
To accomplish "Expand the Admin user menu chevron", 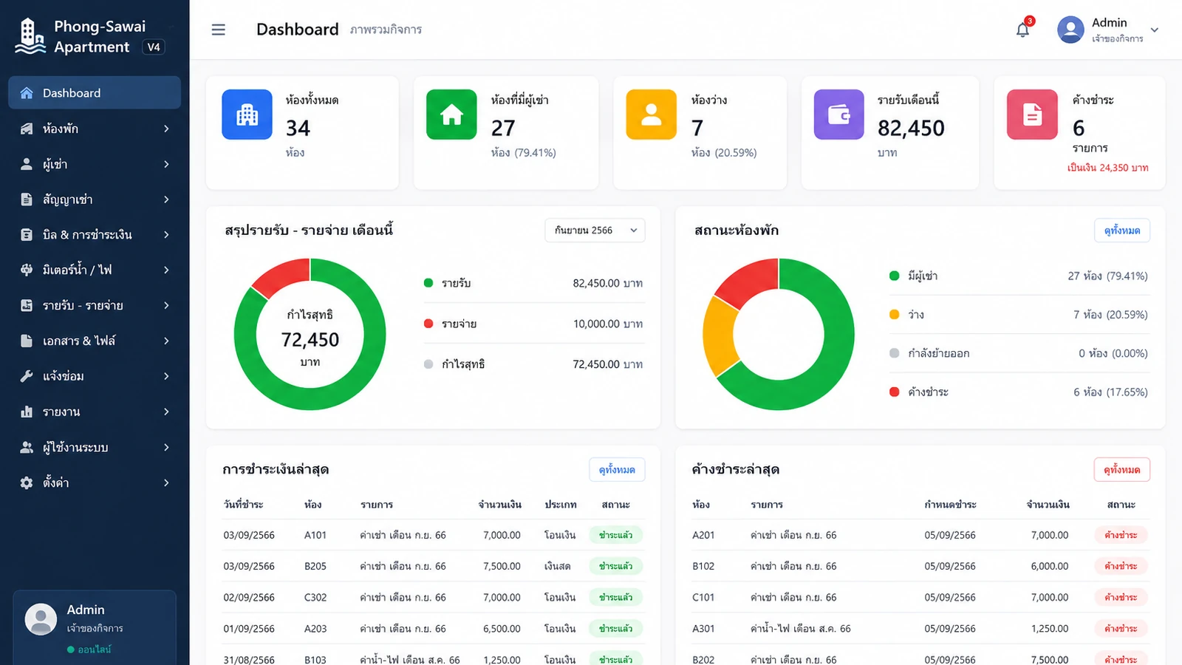I will point(1155,30).
